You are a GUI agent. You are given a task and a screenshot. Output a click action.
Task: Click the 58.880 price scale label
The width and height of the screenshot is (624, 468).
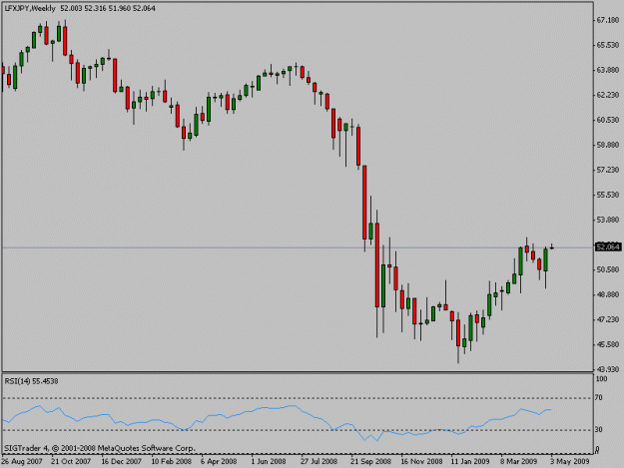[608, 145]
